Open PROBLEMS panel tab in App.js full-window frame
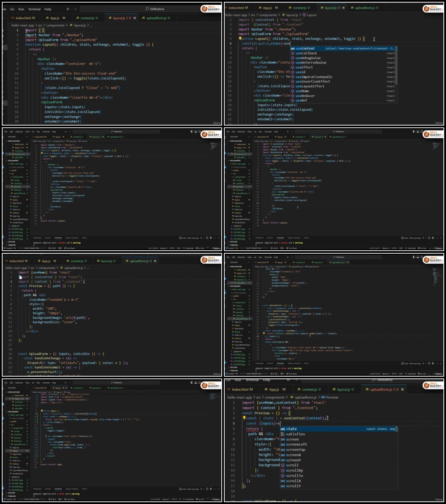Image resolution: width=446 pixels, height=504 pixels. point(37,489)
